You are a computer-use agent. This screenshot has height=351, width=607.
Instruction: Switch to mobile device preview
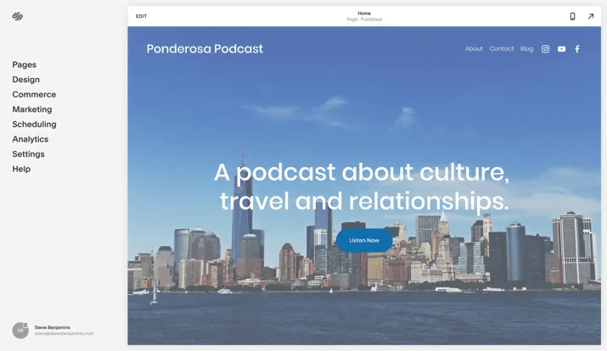pyautogui.click(x=572, y=16)
